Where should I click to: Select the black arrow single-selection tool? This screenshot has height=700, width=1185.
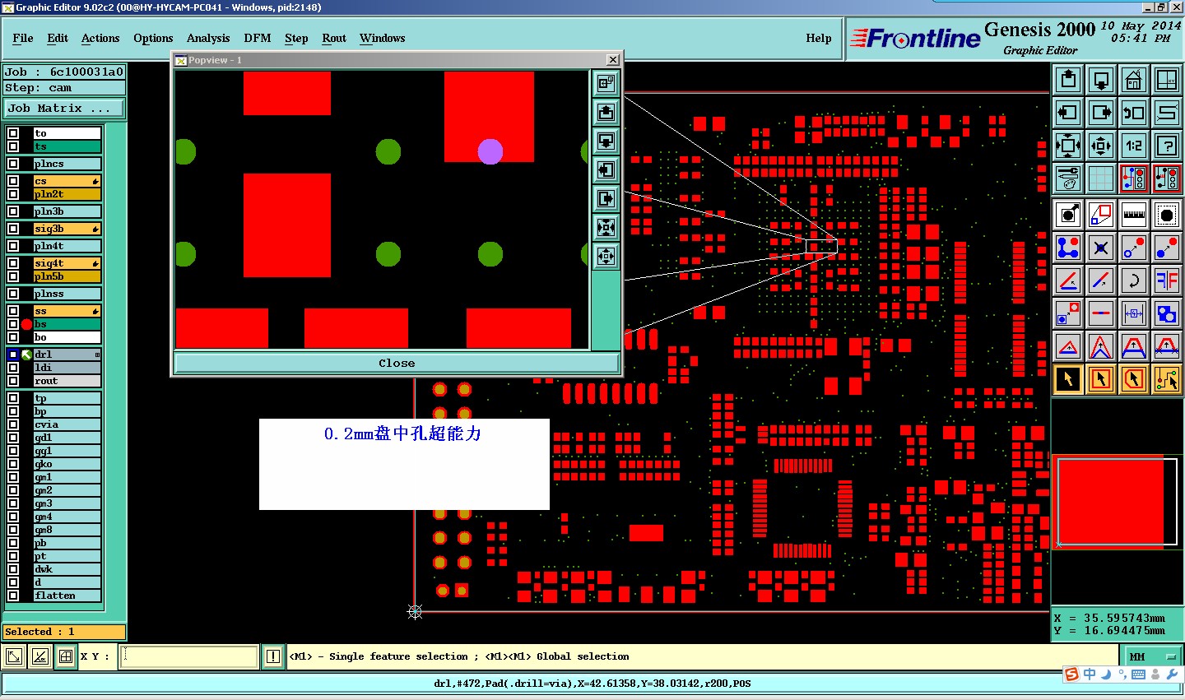pos(1068,379)
